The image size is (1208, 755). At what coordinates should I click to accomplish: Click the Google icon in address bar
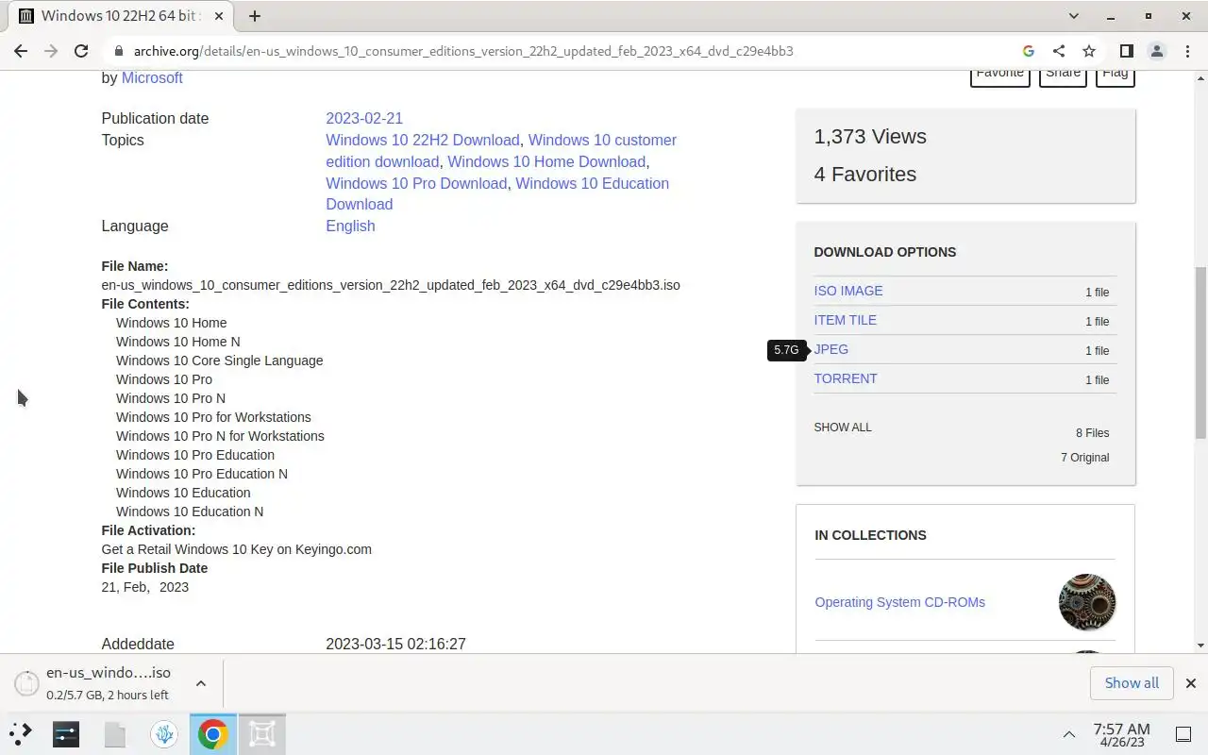pyautogui.click(x=1029, y=51)
